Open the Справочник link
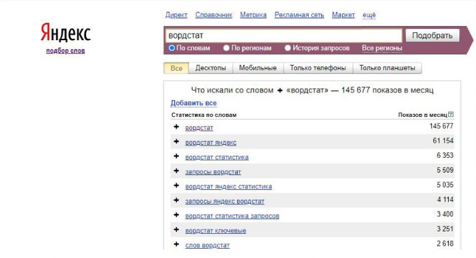 (214, 15)
